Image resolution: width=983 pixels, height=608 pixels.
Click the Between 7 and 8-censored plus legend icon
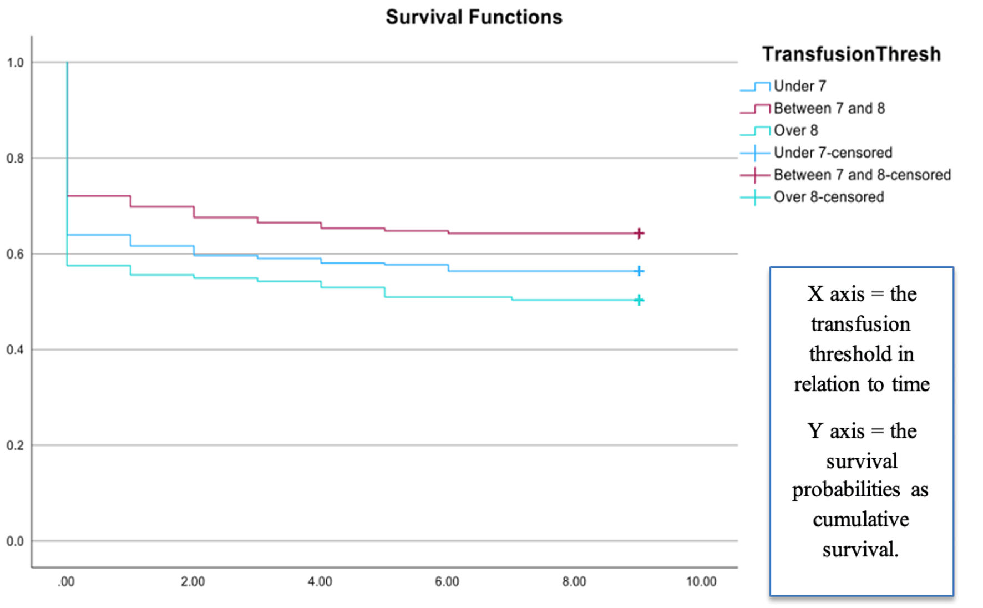point(755,175)
